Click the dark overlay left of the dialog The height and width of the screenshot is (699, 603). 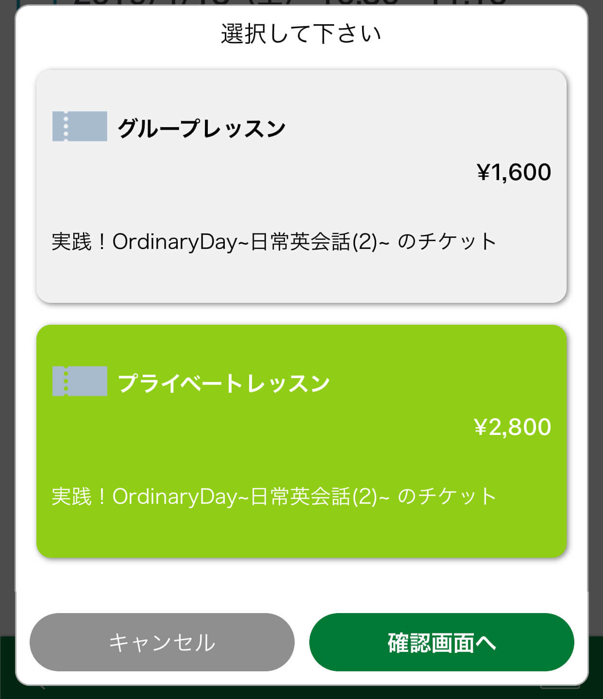[x=7, y=340]
